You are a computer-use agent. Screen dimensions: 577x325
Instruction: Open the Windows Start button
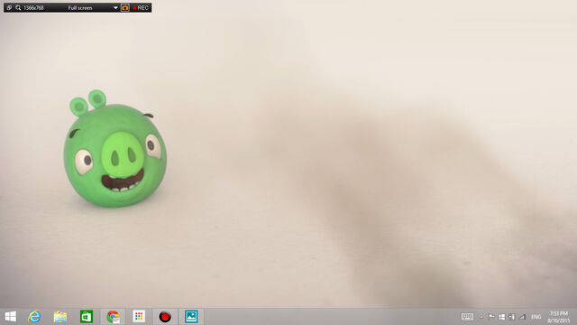pyautogui.click(x=10, y=317)
